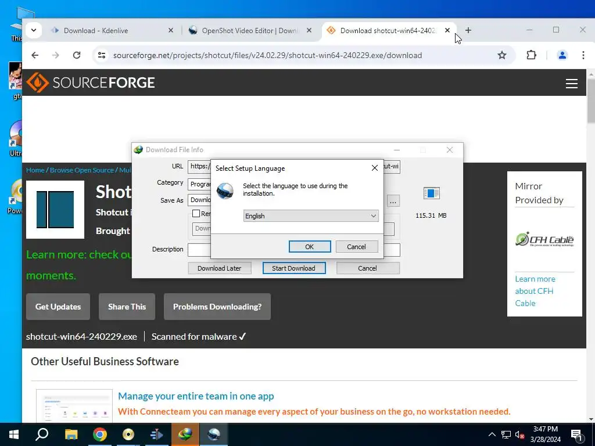
Task: Cancel the Select Setup Language dialog
Action: (356, 246)
